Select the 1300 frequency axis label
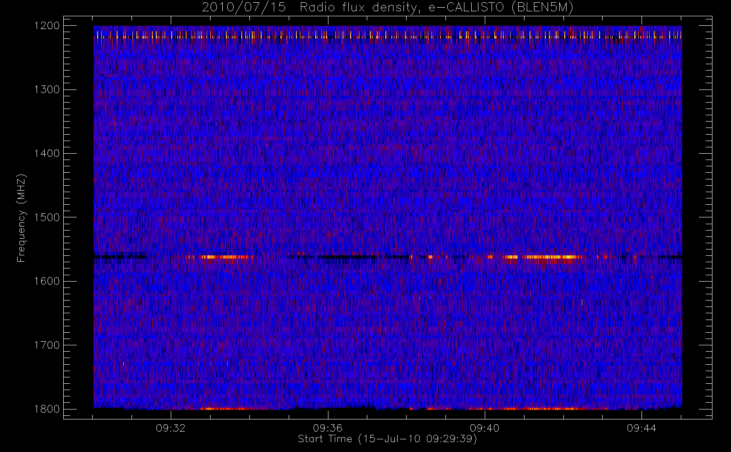 (47, 89)
